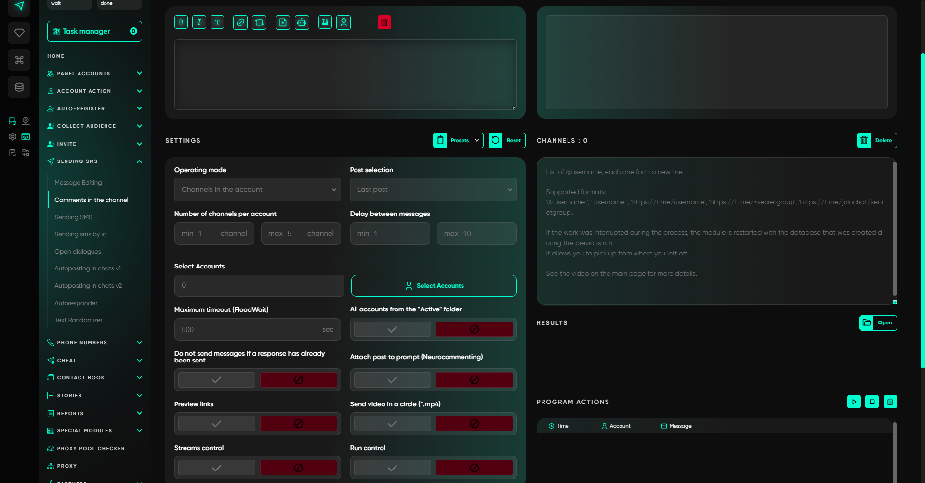Open the database icon in the left sidebar
The height and width of the screenshot is (483, 925).
19,87
